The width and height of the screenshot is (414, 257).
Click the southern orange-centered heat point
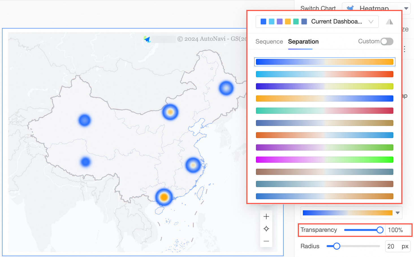pos(164,197)
